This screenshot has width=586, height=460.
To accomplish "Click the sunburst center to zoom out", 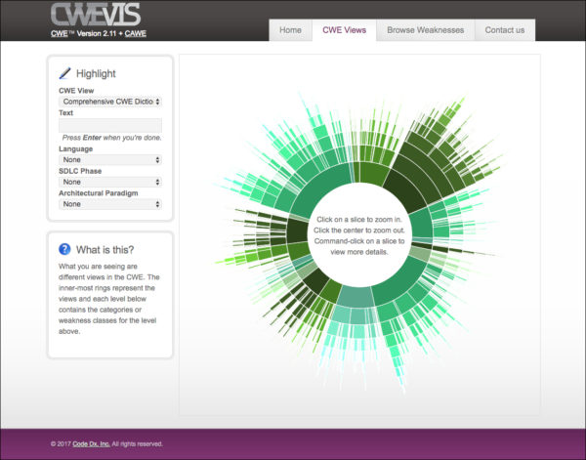I will 359,235.
